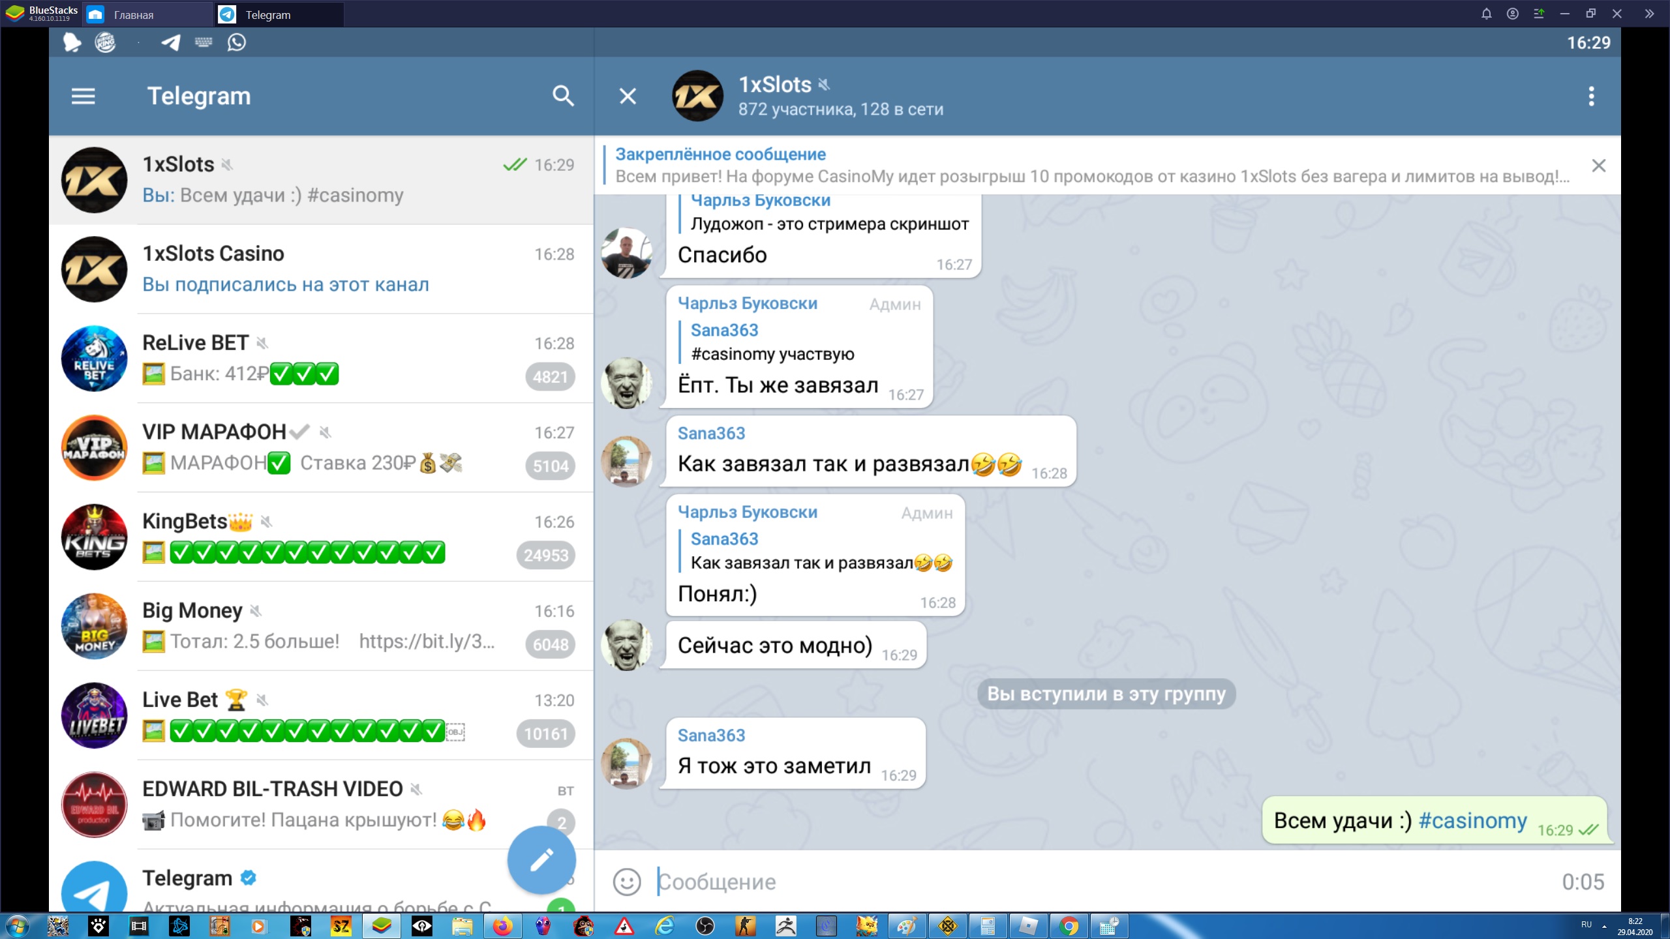Click the WhatsApp icon in status bar
The height and width of the screenshot is (939, 1670).
pos(236,42)
